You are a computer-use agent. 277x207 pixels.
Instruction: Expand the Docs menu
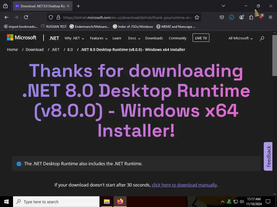click(134, 38)
